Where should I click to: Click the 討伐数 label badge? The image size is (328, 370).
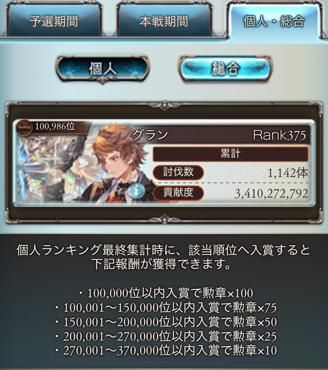point(178,172)
